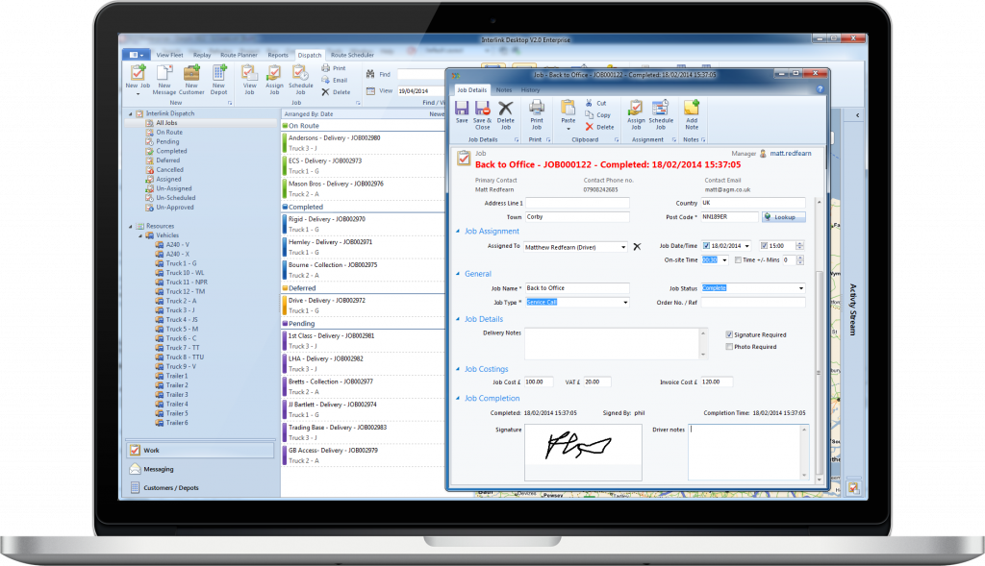Click Schedule Job in the Assignment group
This screenshot has height=566, width=985.
(x=661, y=109)
